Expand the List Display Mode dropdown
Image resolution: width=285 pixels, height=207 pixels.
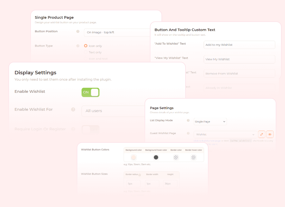pos(210,122)
